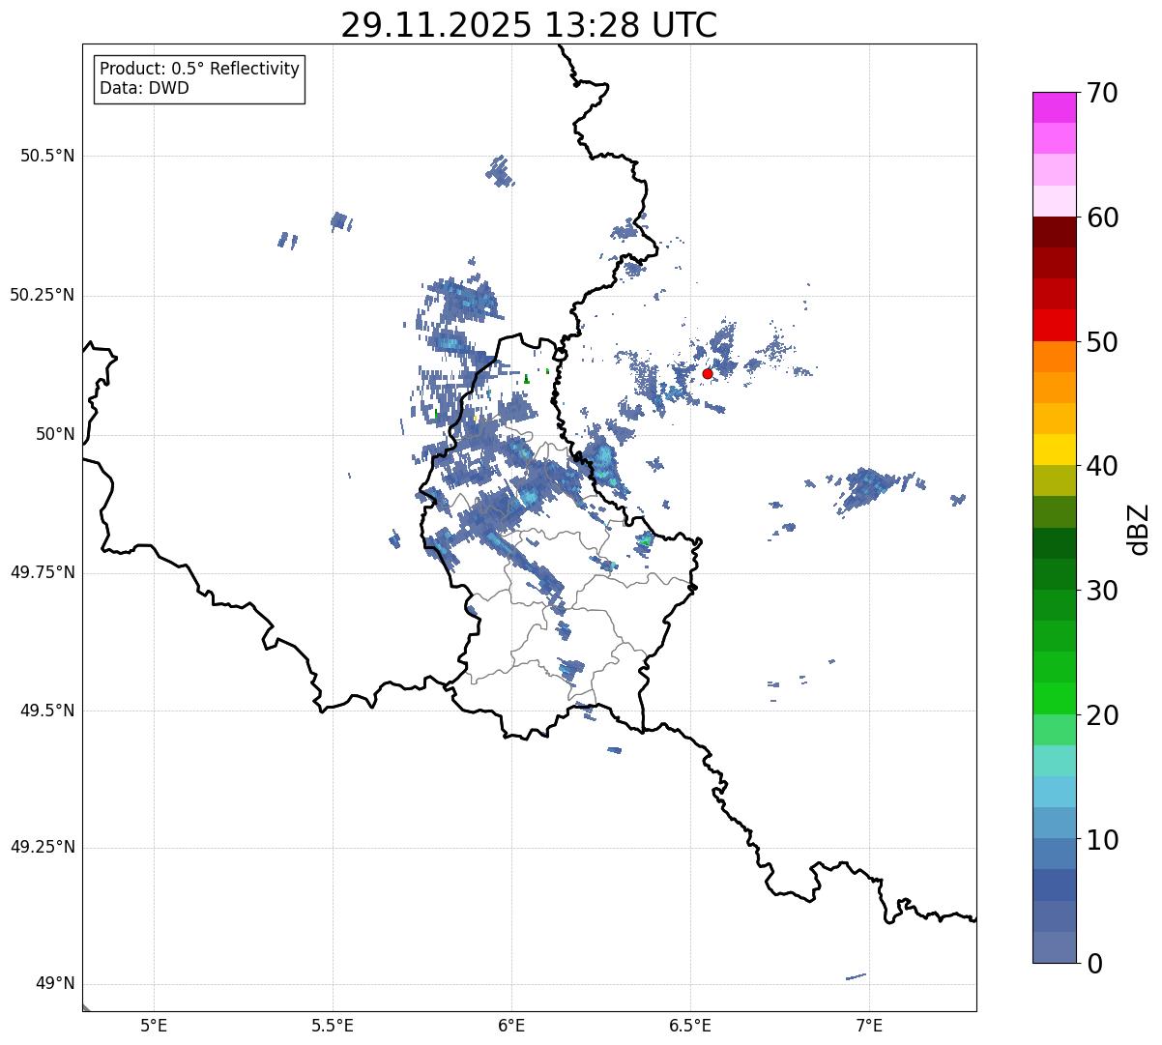The image size is (1162, 1045).
Task: Select the dark maroon 60 dBZ colorbar segment
Action: (x=1055, y=232)
